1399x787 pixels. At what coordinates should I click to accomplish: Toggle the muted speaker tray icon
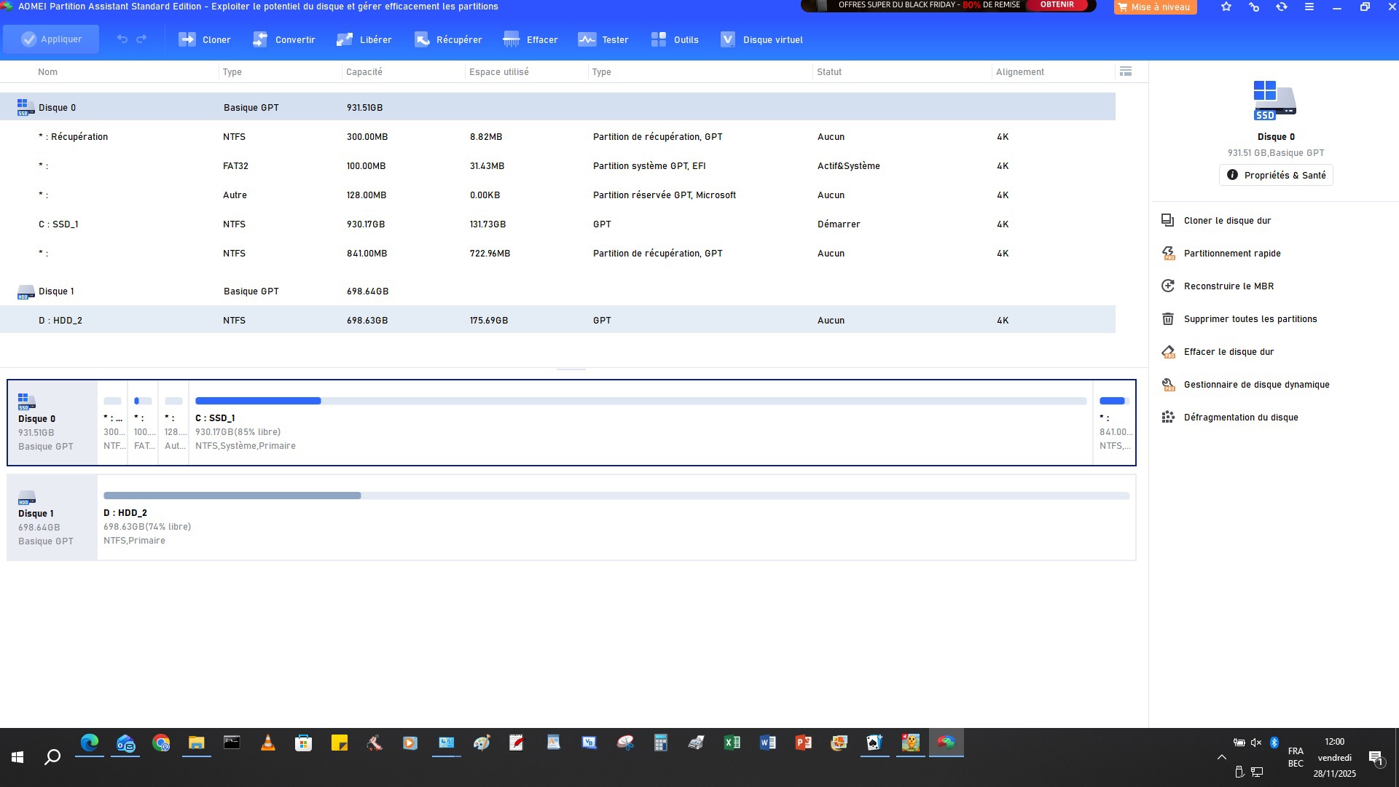click(x=1256, y=743)
